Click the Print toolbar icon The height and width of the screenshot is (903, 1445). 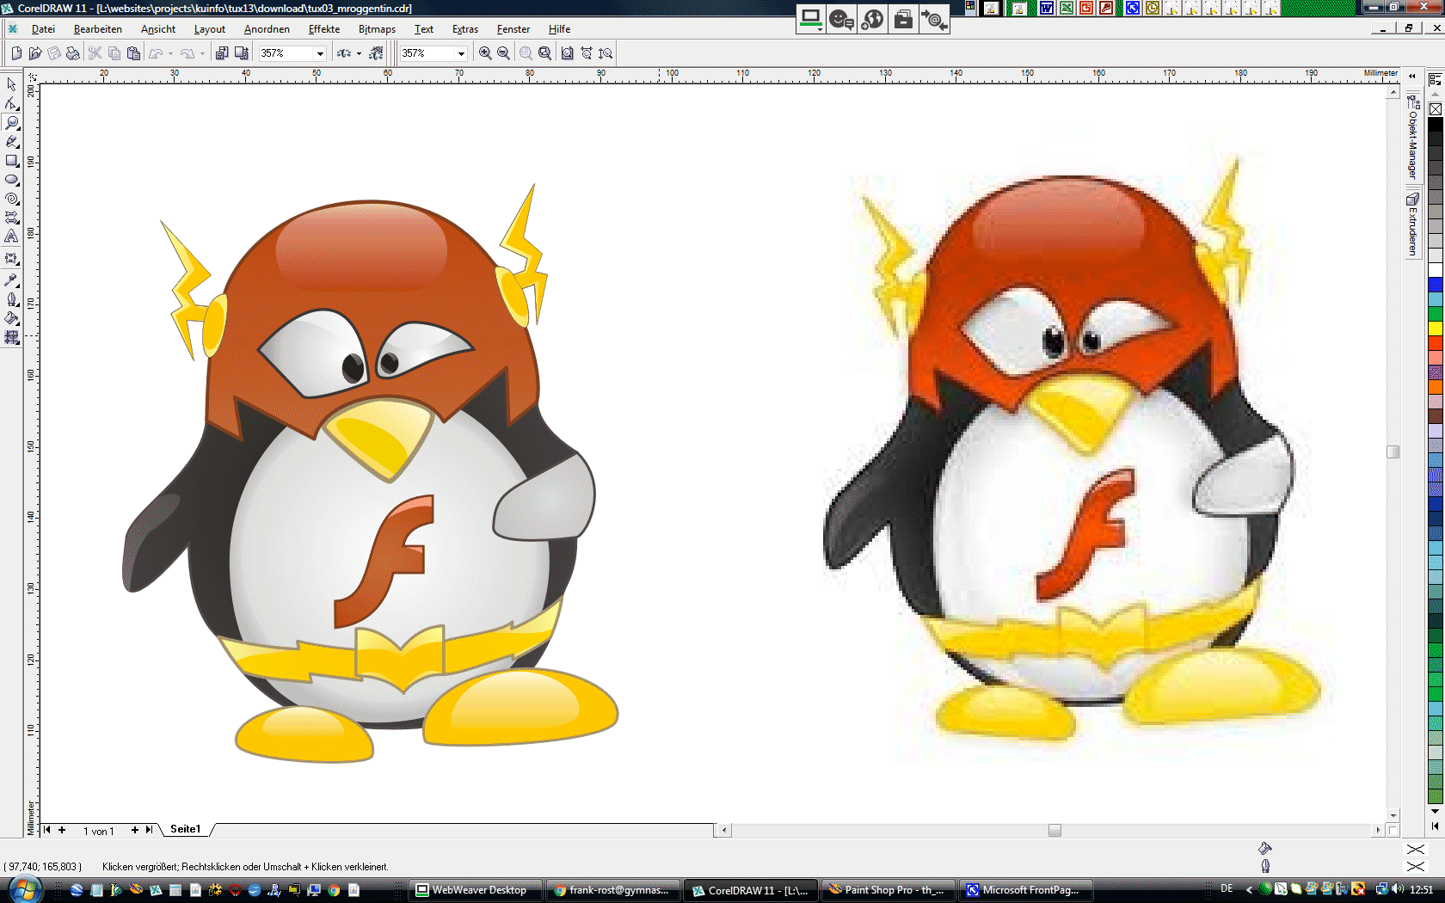73,53
